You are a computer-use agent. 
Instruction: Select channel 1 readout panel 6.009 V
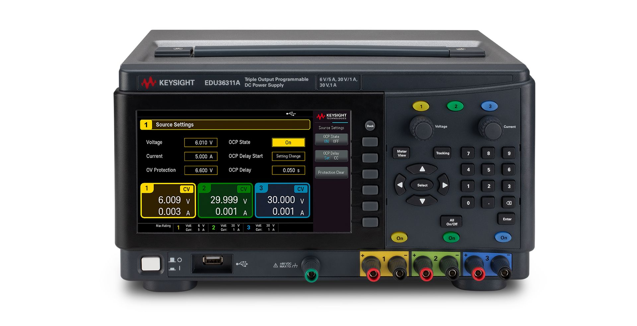(168, 200)
